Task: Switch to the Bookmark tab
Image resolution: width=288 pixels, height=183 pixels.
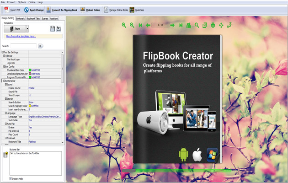Action: coord(21,18)
